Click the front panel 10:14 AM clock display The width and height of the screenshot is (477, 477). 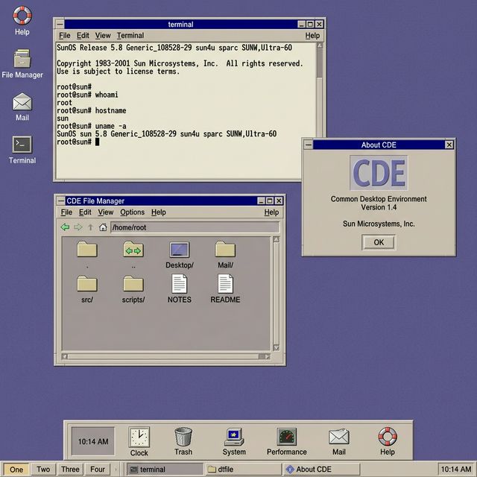tap(93, 441)
